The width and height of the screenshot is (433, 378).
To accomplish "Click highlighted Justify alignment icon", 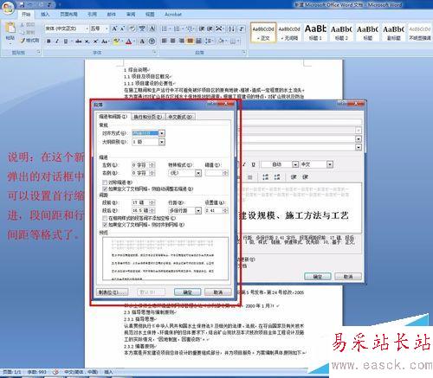I will pos(190,41).
